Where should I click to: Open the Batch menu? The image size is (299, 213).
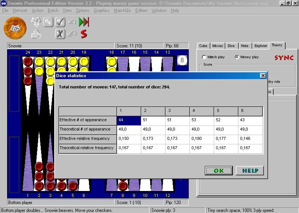[x=53, y=10]
